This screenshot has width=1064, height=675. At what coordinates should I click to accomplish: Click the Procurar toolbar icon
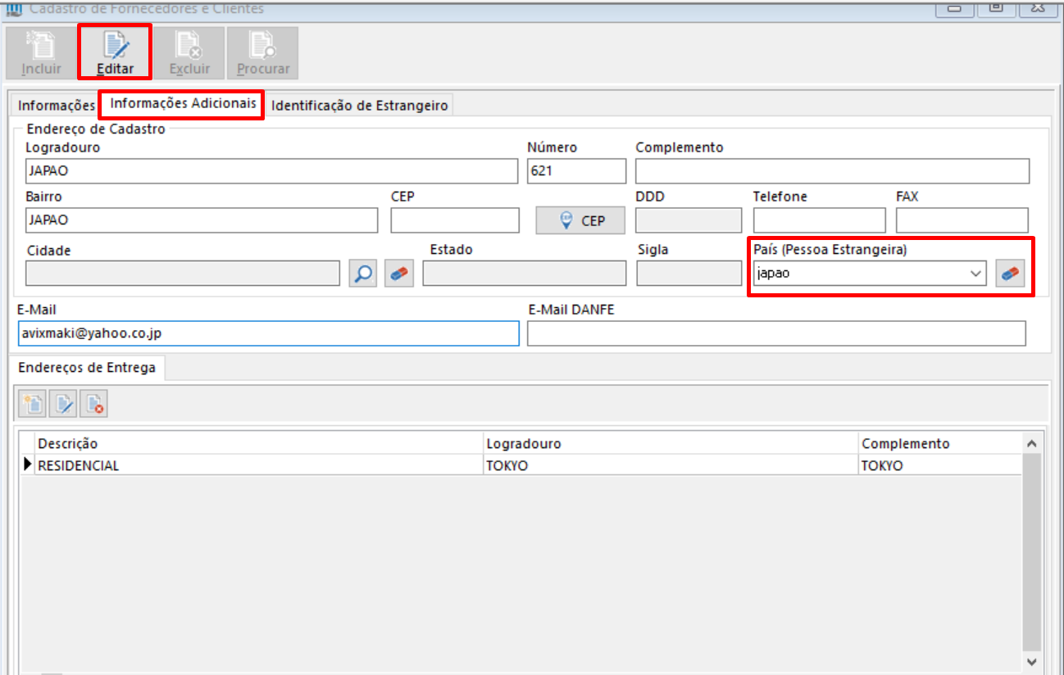[263, 52]
